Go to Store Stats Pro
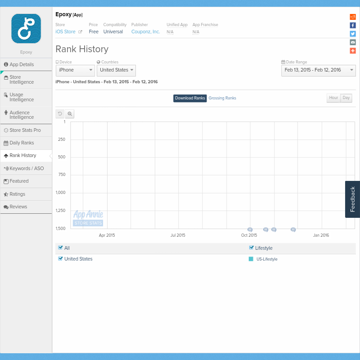The width and height of the screenshot is (360, 360). coord(26,130)
